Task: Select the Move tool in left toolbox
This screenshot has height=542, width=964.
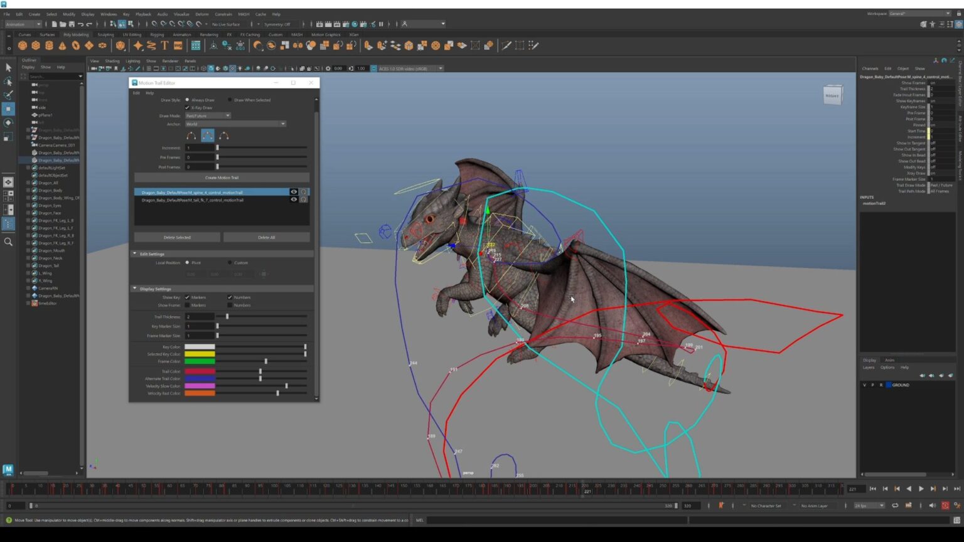Action: [8, 109]
